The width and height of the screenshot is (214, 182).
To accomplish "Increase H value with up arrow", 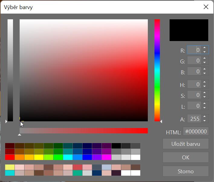I will tap(204, 82).
